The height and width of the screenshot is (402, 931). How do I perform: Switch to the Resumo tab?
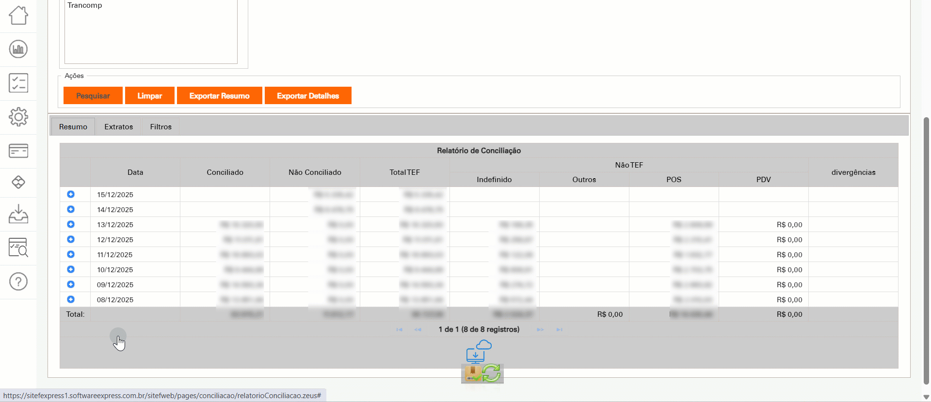click(x=73, y=126)
